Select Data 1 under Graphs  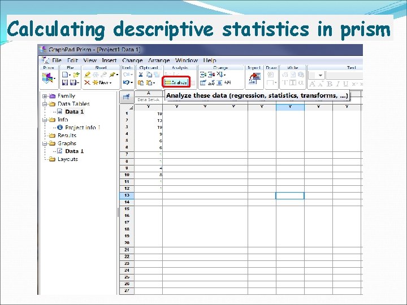[x=75, y=151]
